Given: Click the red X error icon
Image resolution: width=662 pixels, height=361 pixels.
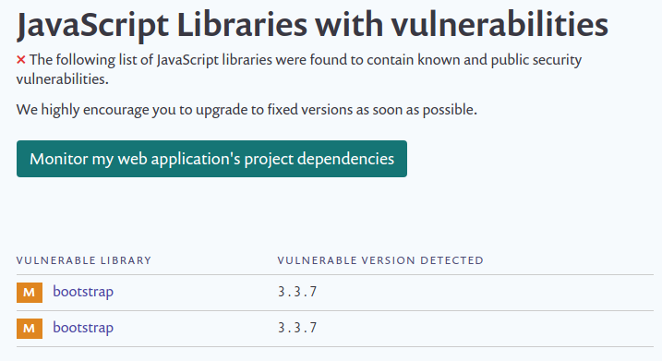Looking at the screenshot, I should pyautogui.click(x=21, y=60).
